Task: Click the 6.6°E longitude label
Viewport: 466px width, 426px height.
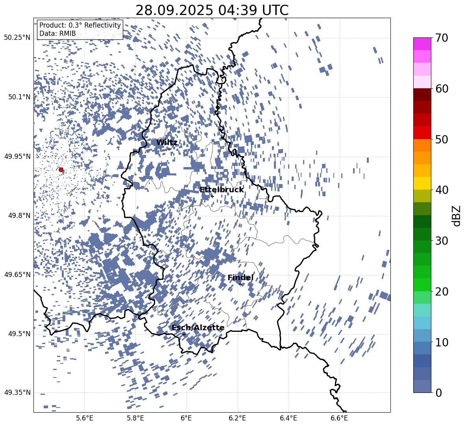Action: (339, 418)
